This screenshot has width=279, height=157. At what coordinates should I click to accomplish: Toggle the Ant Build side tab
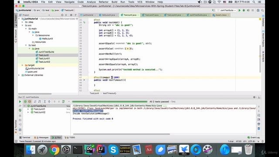point(263,56)
